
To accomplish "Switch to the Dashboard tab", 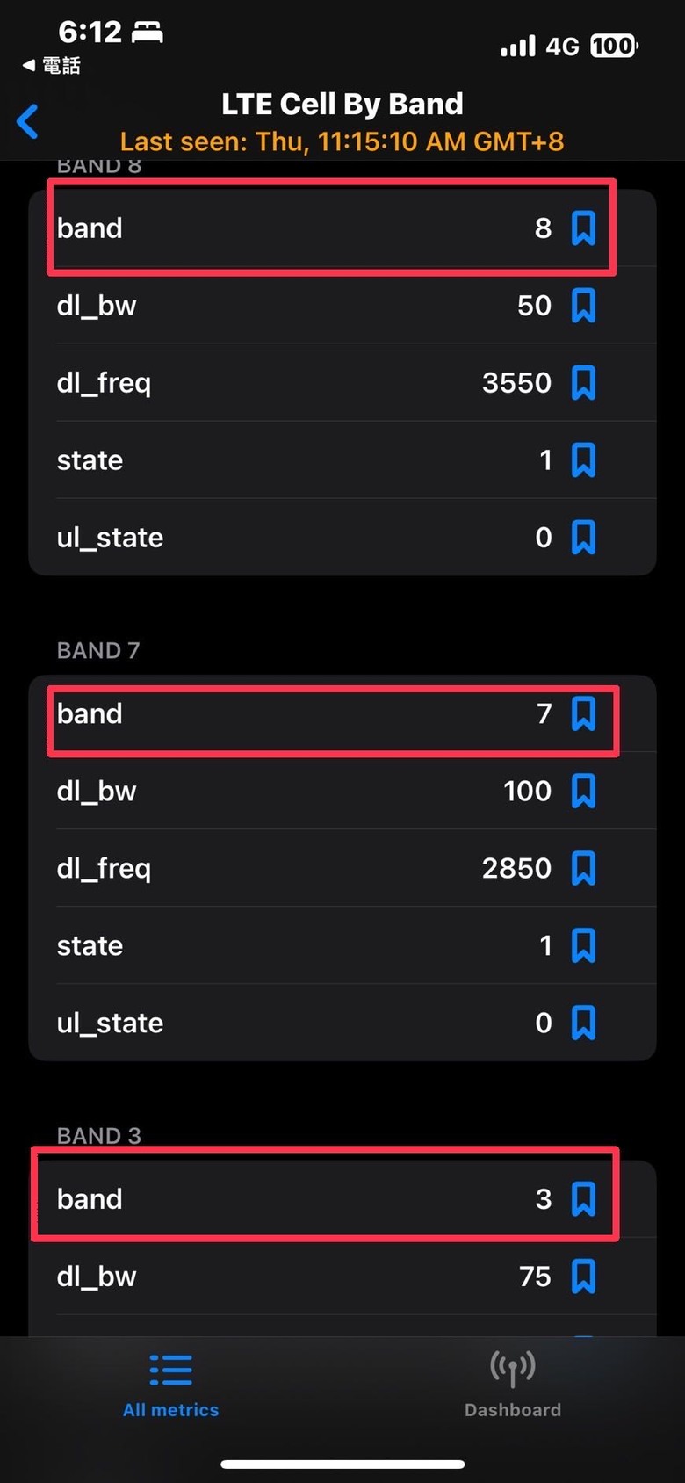I will click(x=513, y=1385).
